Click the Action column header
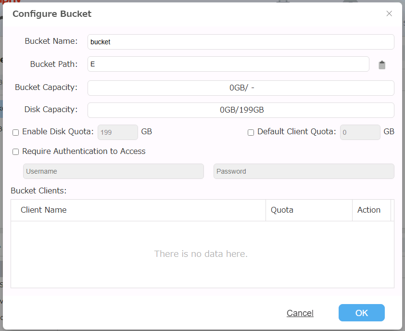Viewport: 405px width, 331px height. coord(369,210)
